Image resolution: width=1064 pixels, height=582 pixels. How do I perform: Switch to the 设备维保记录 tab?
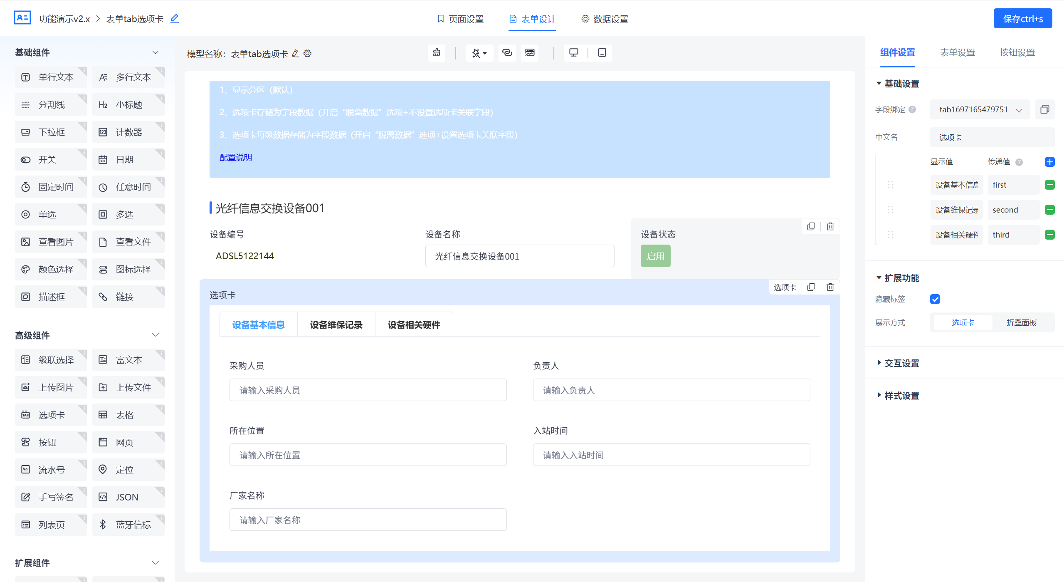click(x=336, y=324)
